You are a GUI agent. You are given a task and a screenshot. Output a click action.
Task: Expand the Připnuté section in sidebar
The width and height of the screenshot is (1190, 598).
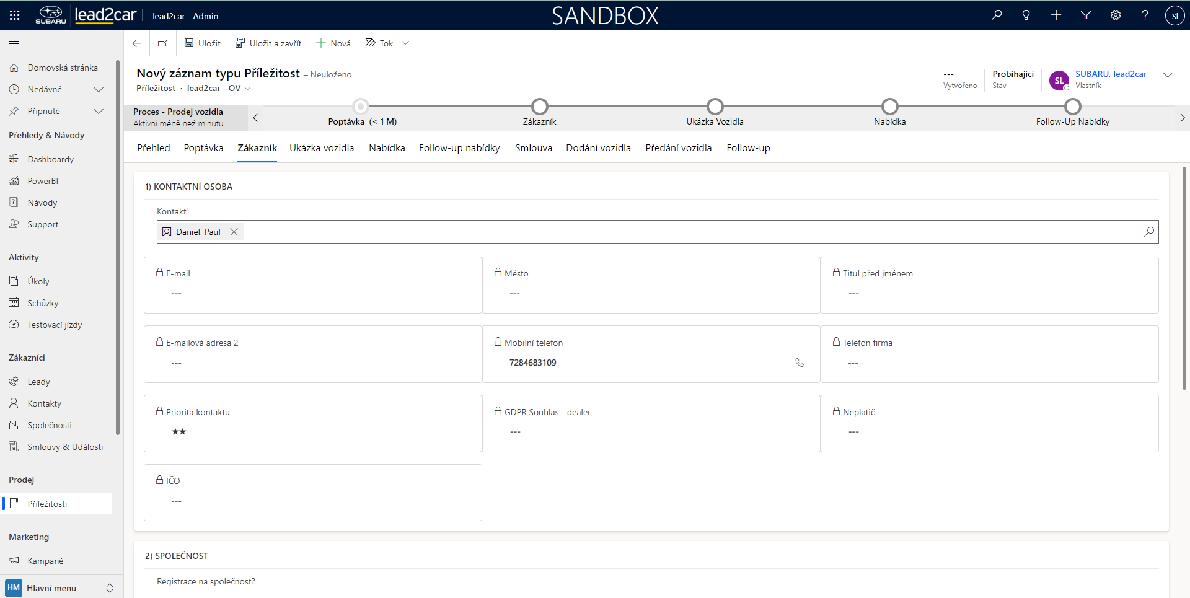pos(98,111)
